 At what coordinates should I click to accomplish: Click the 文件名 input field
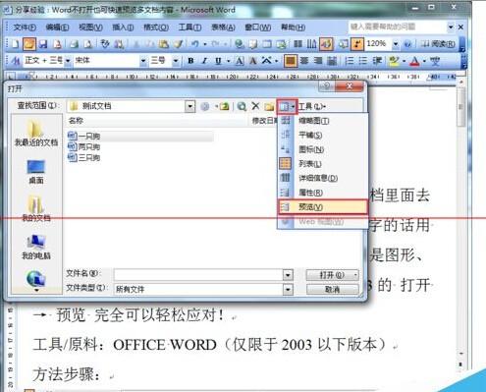point(198,275)
